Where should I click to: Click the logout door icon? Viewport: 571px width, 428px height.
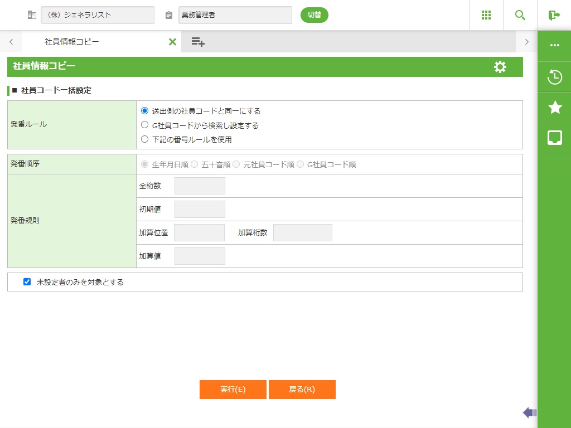(x=554, y=15)
